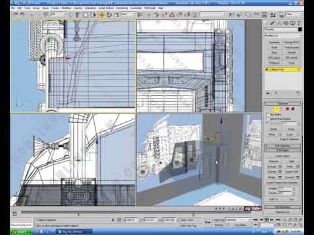The width and height of the screenshot is (314, 235).
Task: Enable the By Vertex checkbox
Action: (x=268, y=114)
